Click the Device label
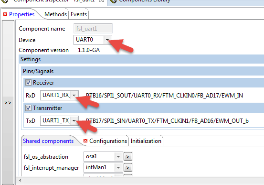264x185 pixels. (27, 40)
